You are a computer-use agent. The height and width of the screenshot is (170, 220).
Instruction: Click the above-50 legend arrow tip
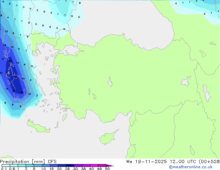point(110,165)
